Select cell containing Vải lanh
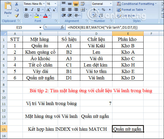Viewport: 164px width, 139px height. click(96, 78)
